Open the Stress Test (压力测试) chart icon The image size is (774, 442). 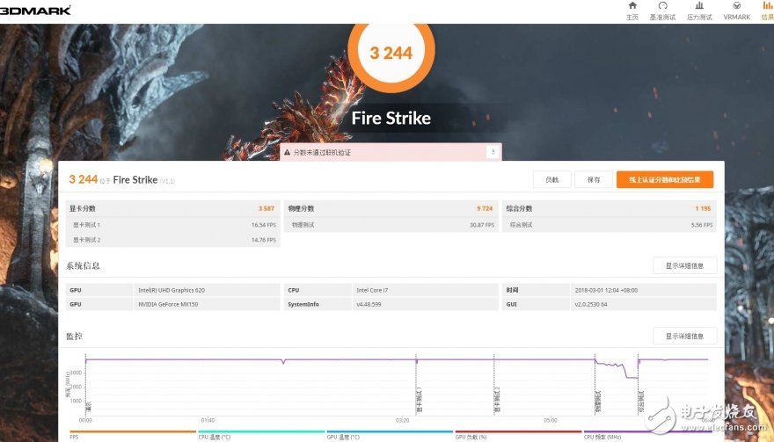pos(698,10)
